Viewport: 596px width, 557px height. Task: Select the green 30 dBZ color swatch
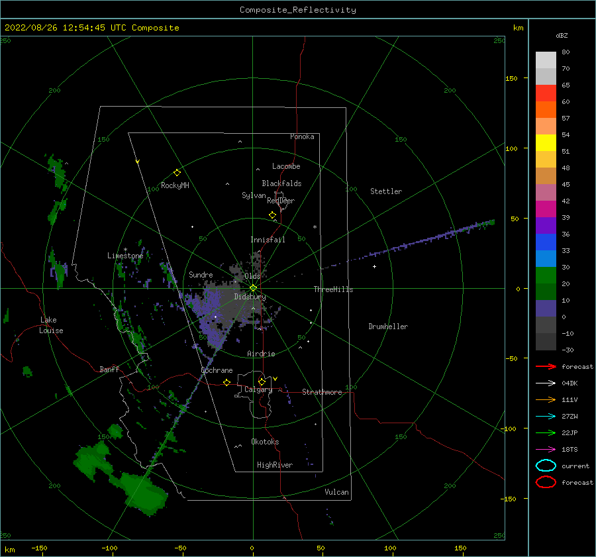[x=546, y=275]
